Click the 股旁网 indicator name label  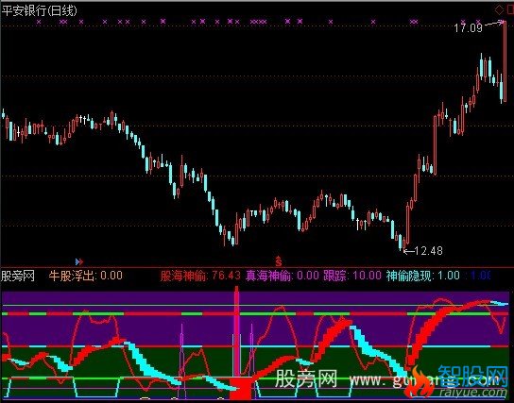pos(18,276)
